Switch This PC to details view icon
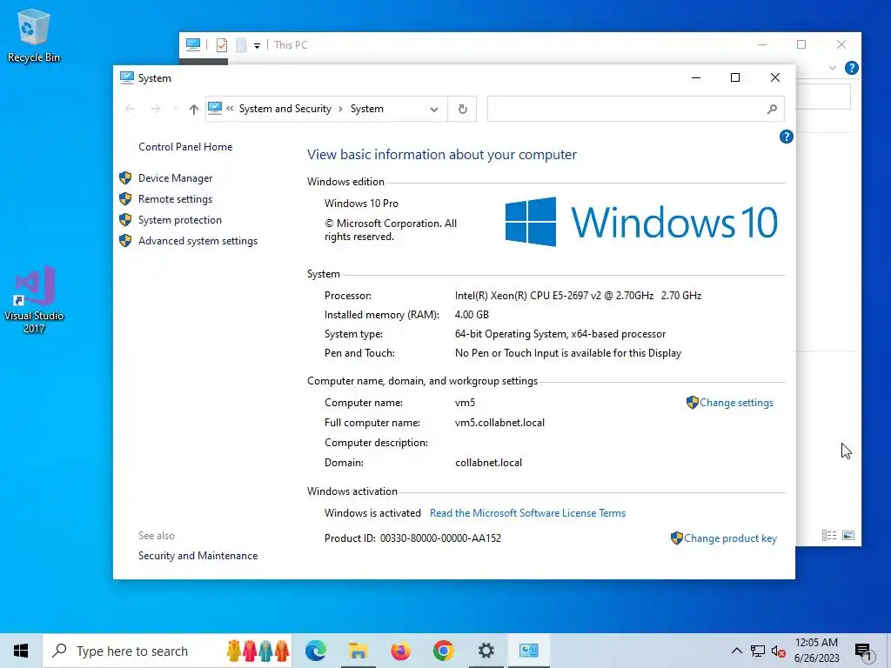Viewport: 891px width, 668px height. point(829,536)
